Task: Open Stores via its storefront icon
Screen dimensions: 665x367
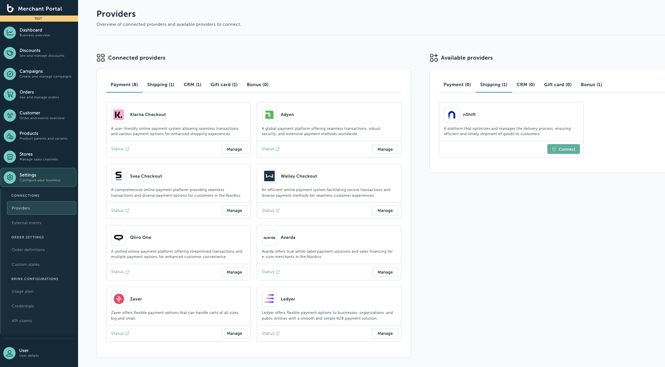Action: pos(10,157)
